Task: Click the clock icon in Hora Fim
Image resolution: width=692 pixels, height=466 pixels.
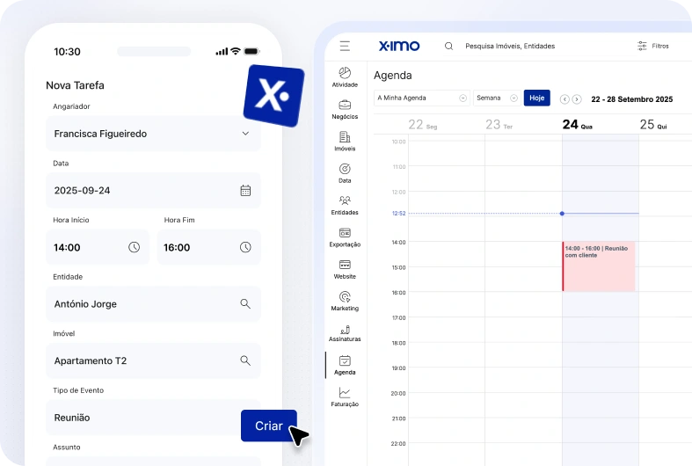Action: [245, 248]
